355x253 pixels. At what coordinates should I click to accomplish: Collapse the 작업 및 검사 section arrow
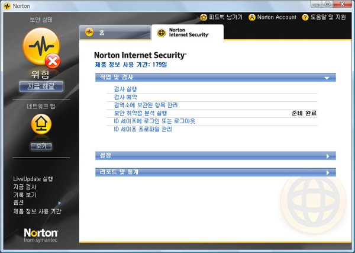pos(327,78)
